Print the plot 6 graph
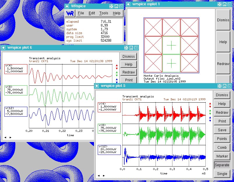 pos(129,80)
